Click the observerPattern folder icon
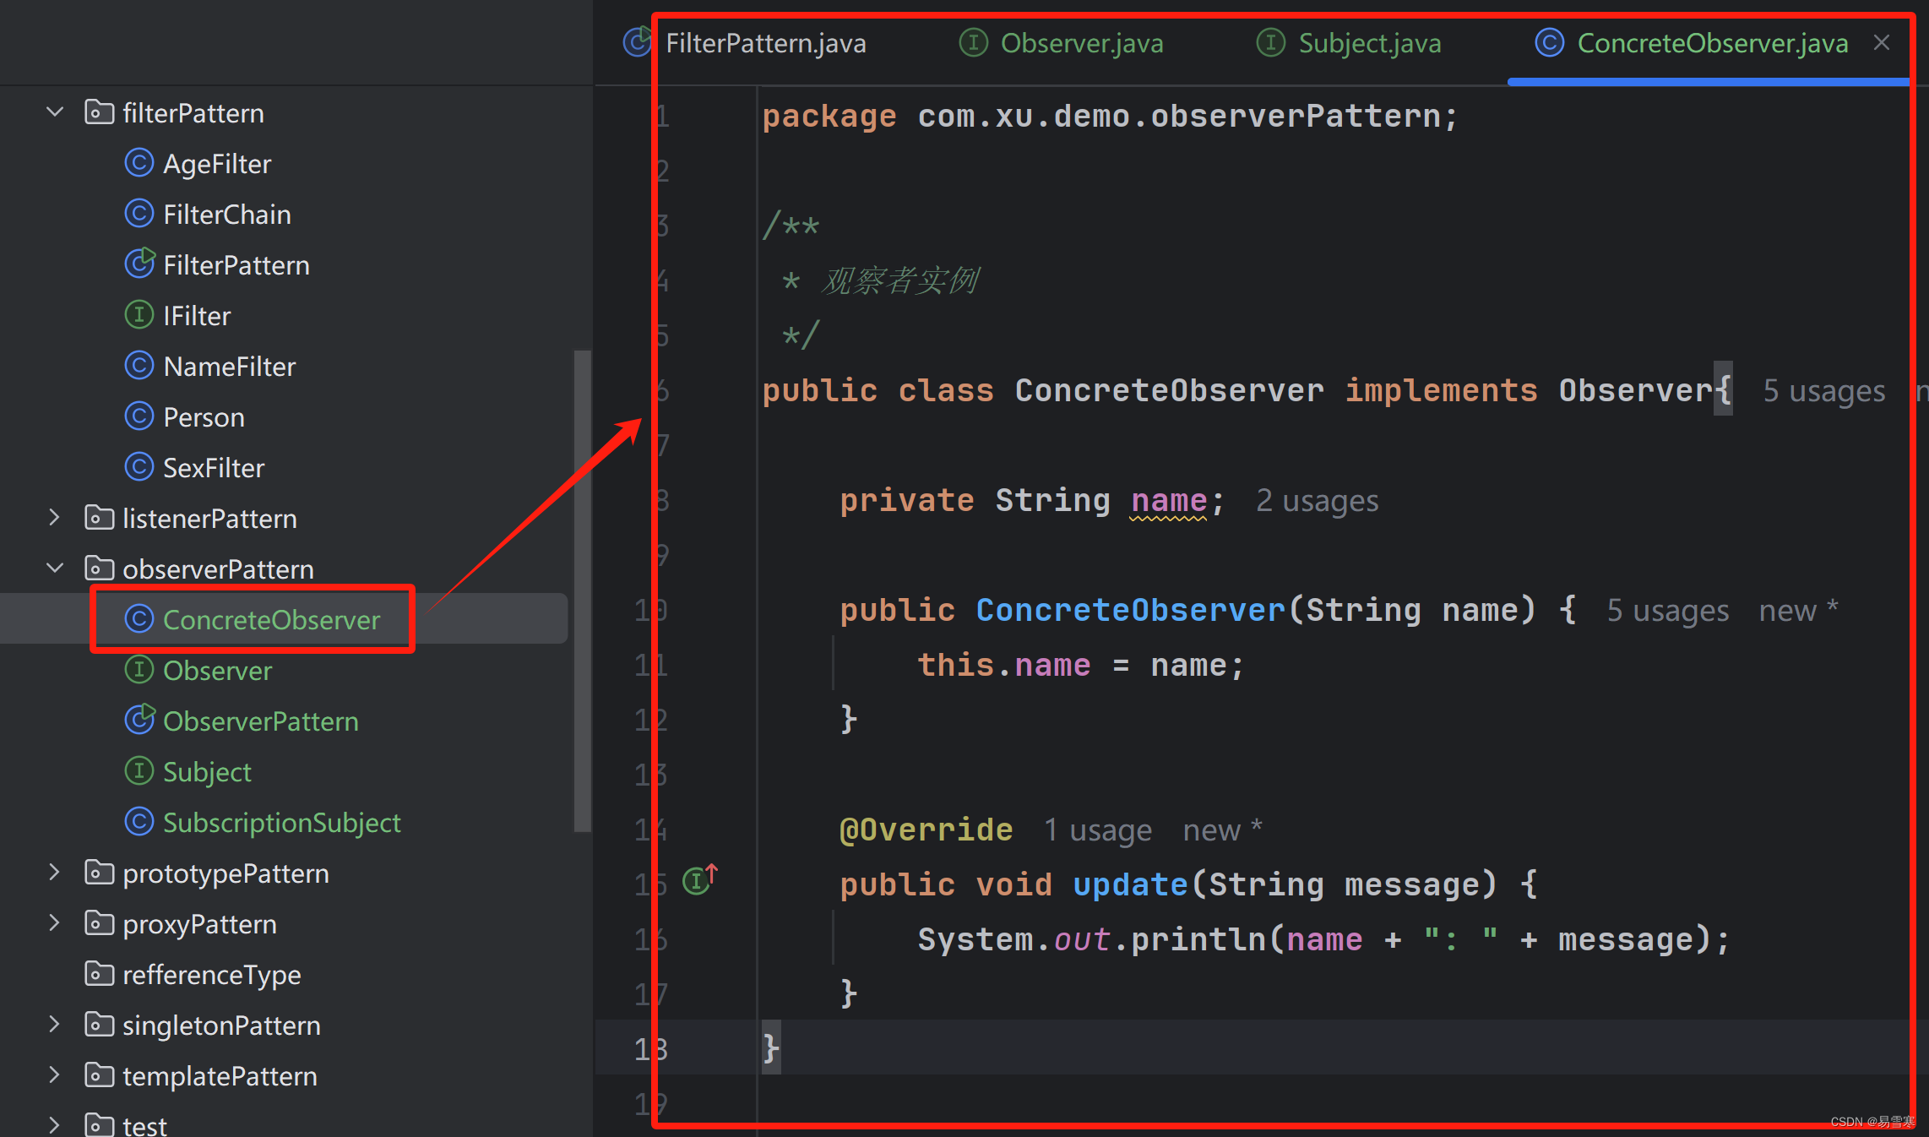 (100, 568)
